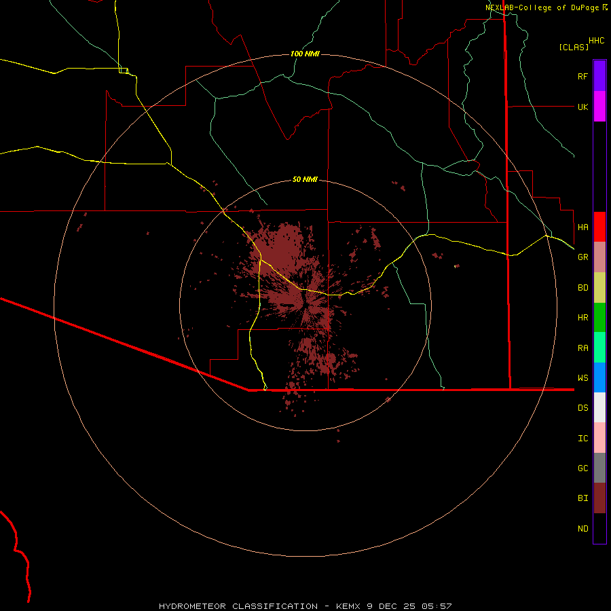Click the HA legend label
This screenshot has width=611, height=611.
(583, 227)
